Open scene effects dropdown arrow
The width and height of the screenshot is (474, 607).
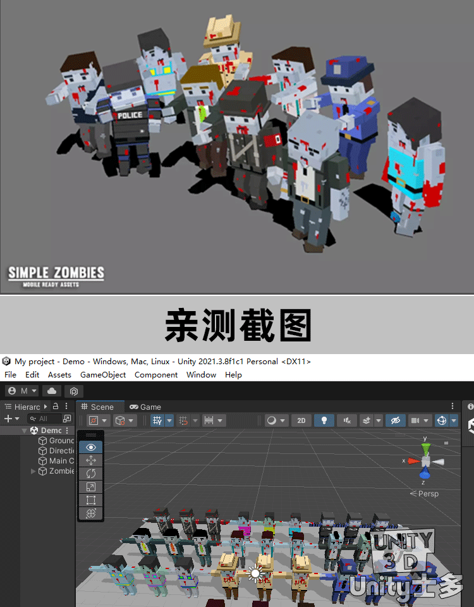click(x=379, y=420)
